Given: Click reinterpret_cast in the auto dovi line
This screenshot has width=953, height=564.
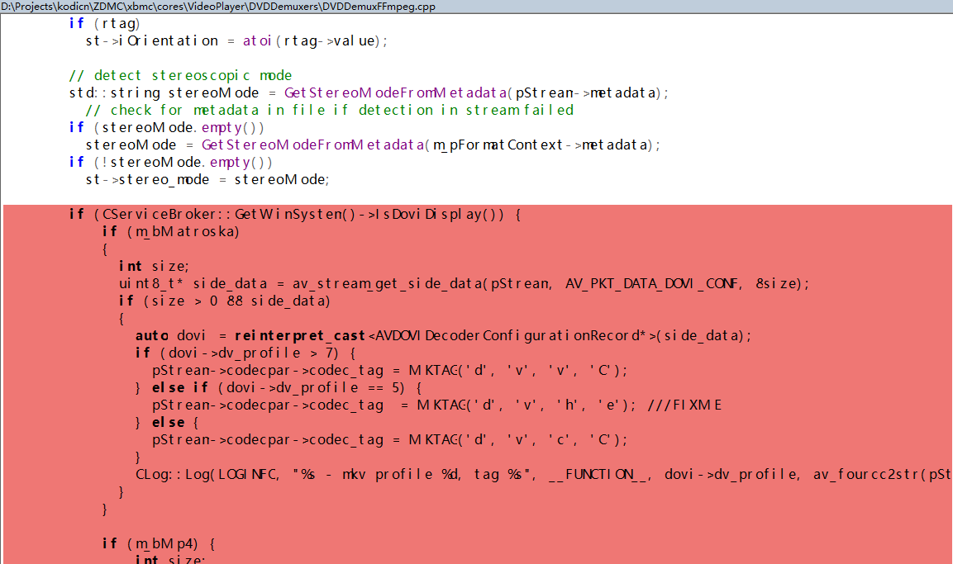Looking at the screenshot, I should pyautogui.click(x=300, y=335).
